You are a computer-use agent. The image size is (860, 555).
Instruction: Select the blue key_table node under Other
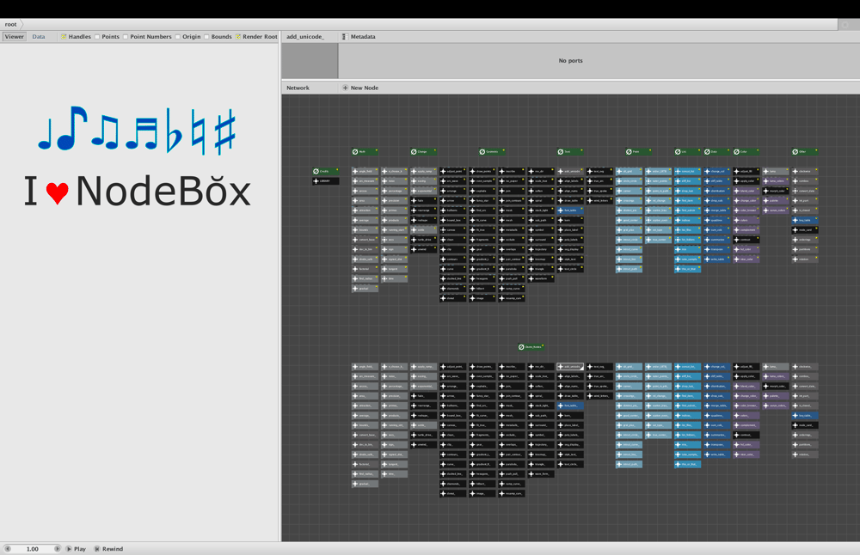[x=805, y=220]
